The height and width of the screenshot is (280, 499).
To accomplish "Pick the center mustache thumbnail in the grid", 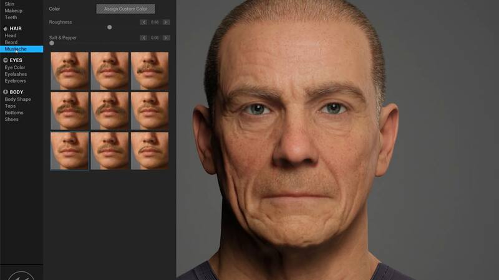I will (x=109, y=110).
